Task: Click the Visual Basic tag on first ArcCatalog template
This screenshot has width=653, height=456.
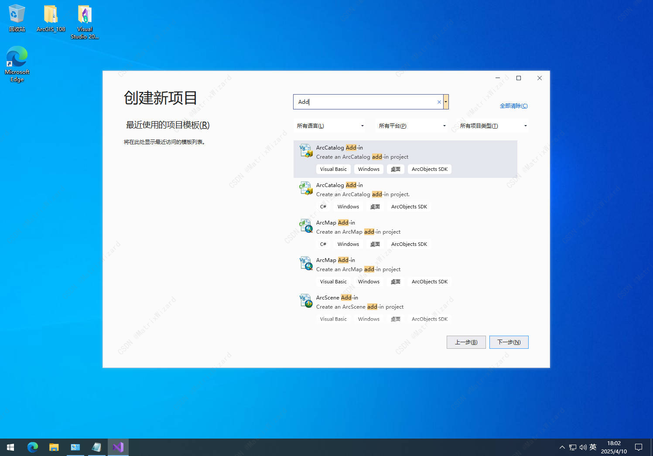Action: pyautogui.click(x=333, y=169)
